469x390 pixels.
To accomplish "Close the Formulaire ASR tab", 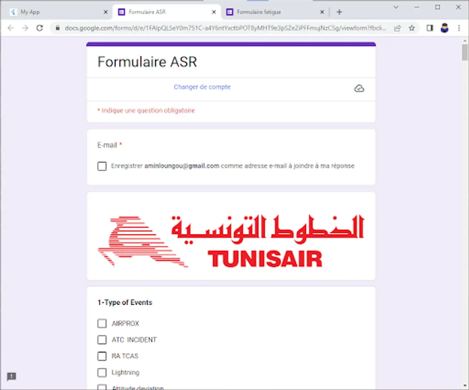I will pos(214,12).
